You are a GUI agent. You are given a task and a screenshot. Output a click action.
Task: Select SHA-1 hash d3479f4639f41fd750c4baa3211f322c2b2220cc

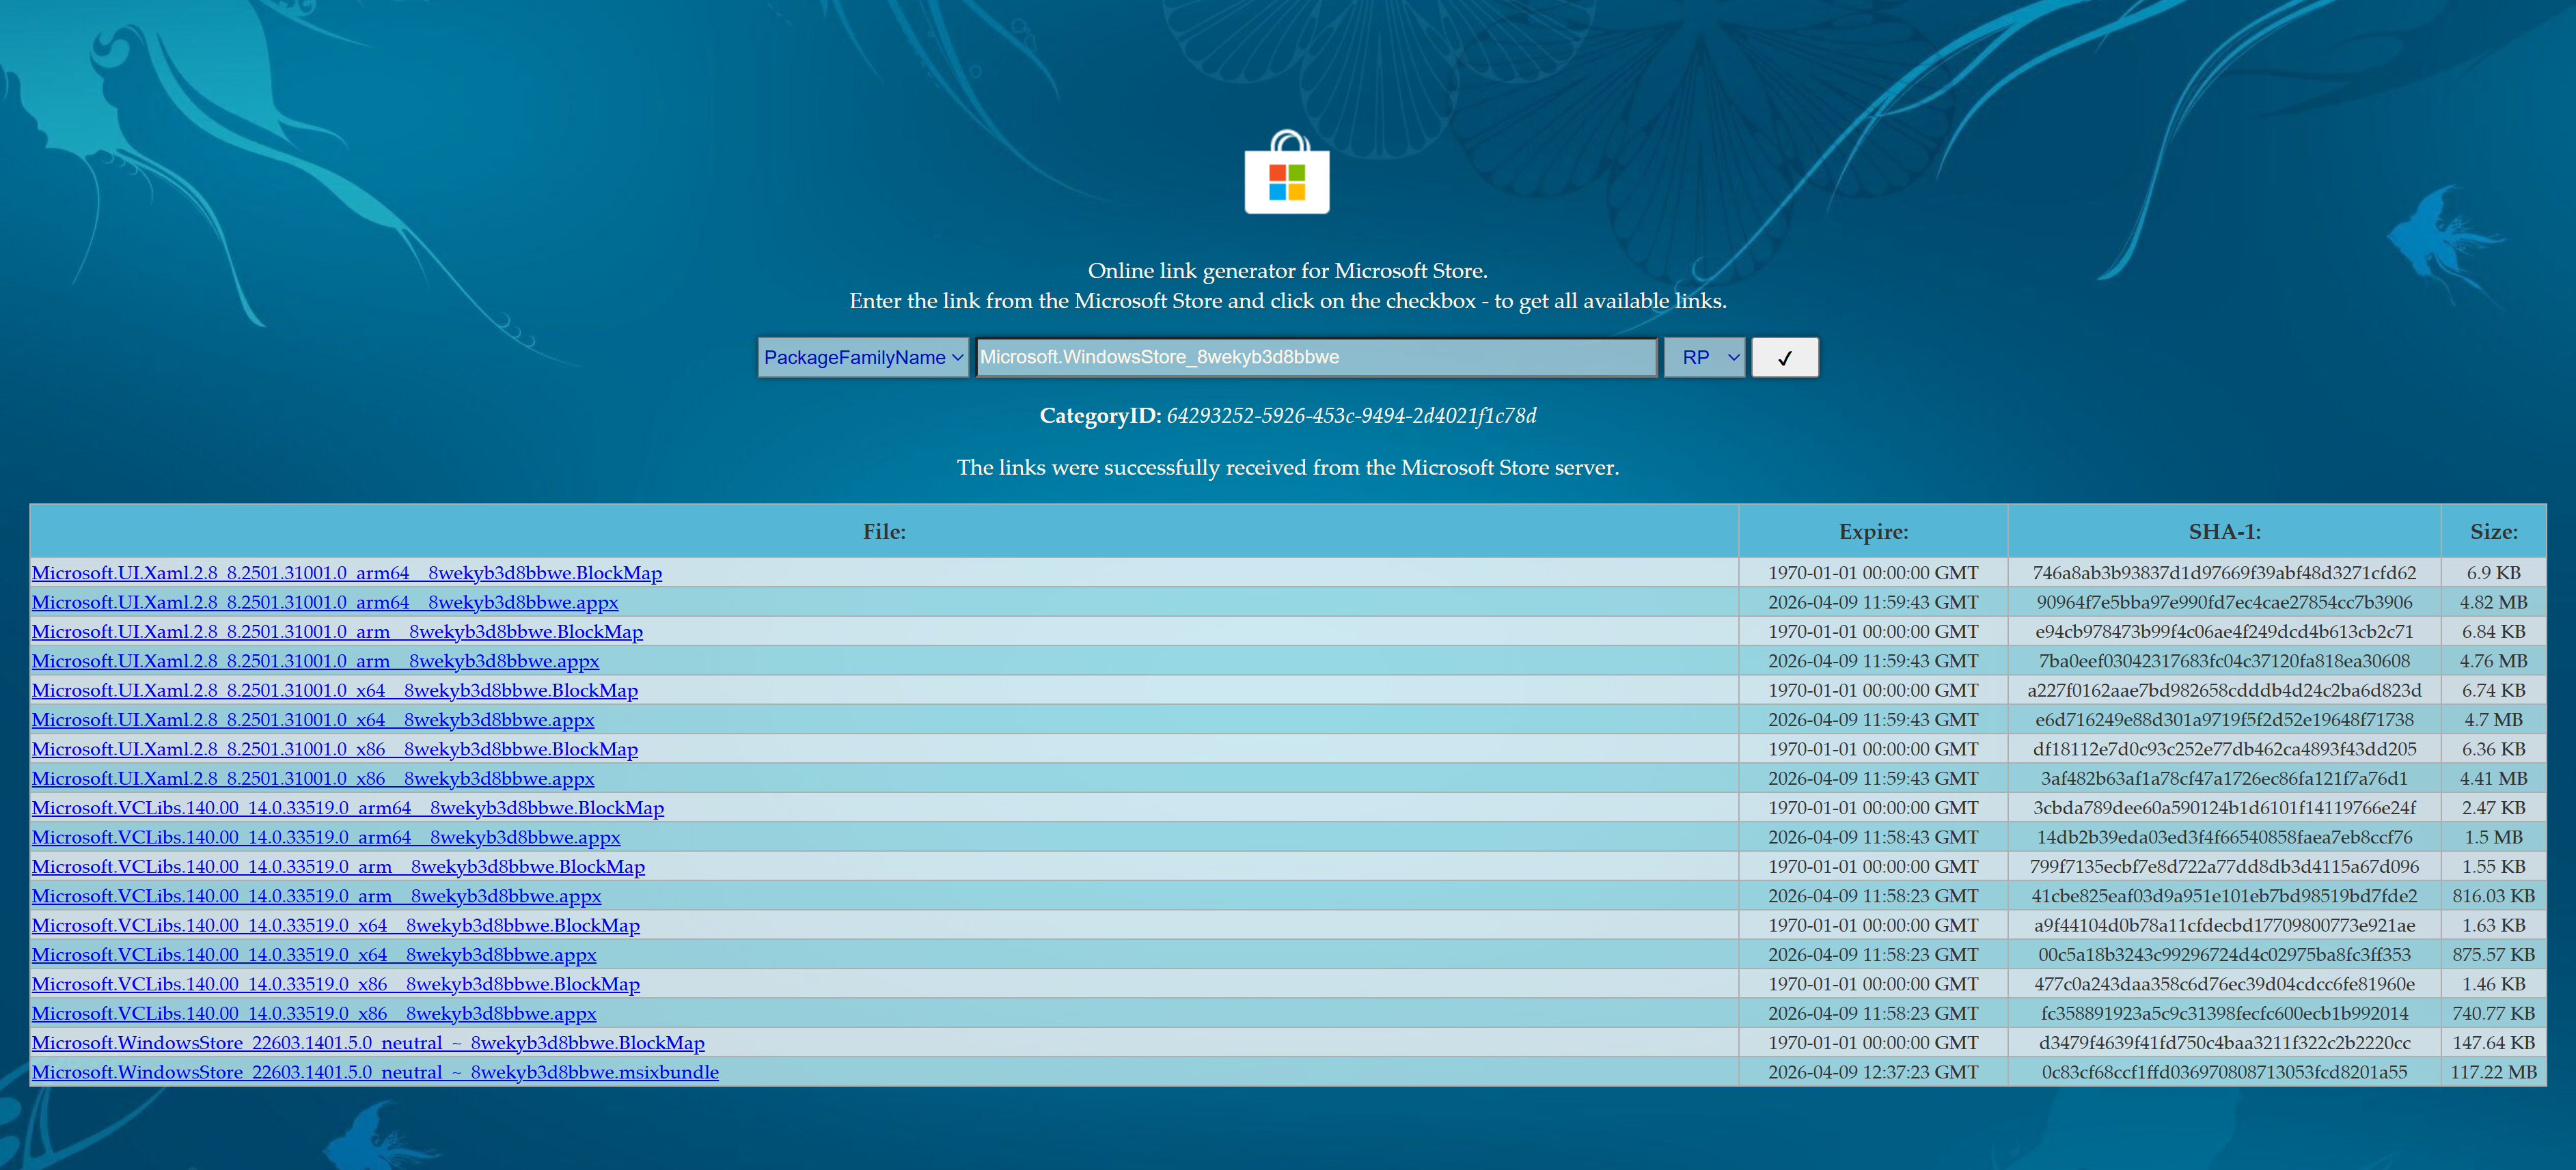tap(2224, 1043)
